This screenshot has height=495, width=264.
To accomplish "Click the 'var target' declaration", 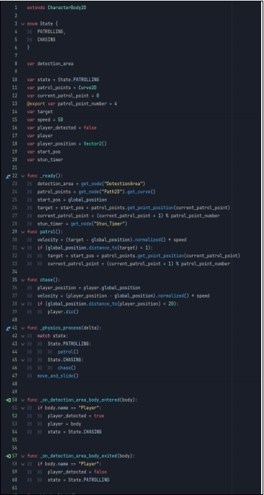I will tap(40, 112).
